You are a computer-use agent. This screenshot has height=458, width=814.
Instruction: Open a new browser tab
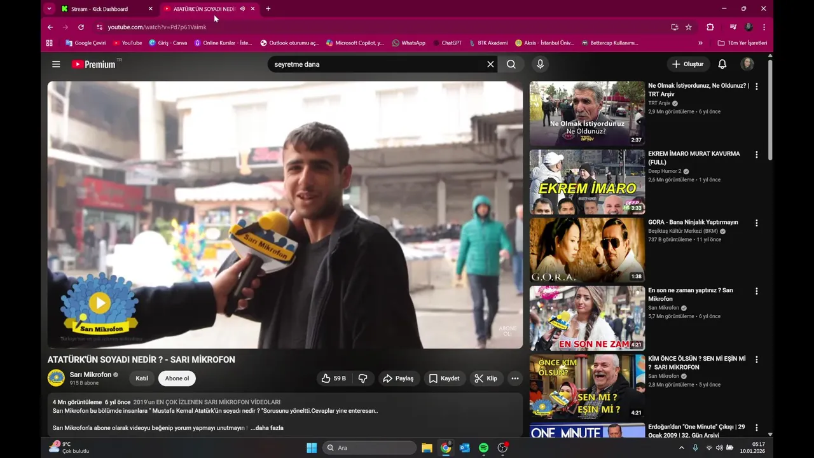pos(268,9)
